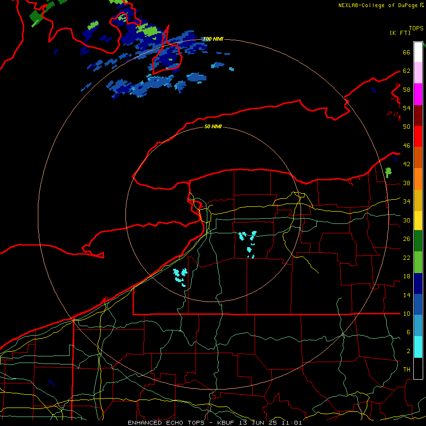Viewport: 426px width, 426px height.
Task: Click the 66 legend value
Action: [x=407, y=52]
